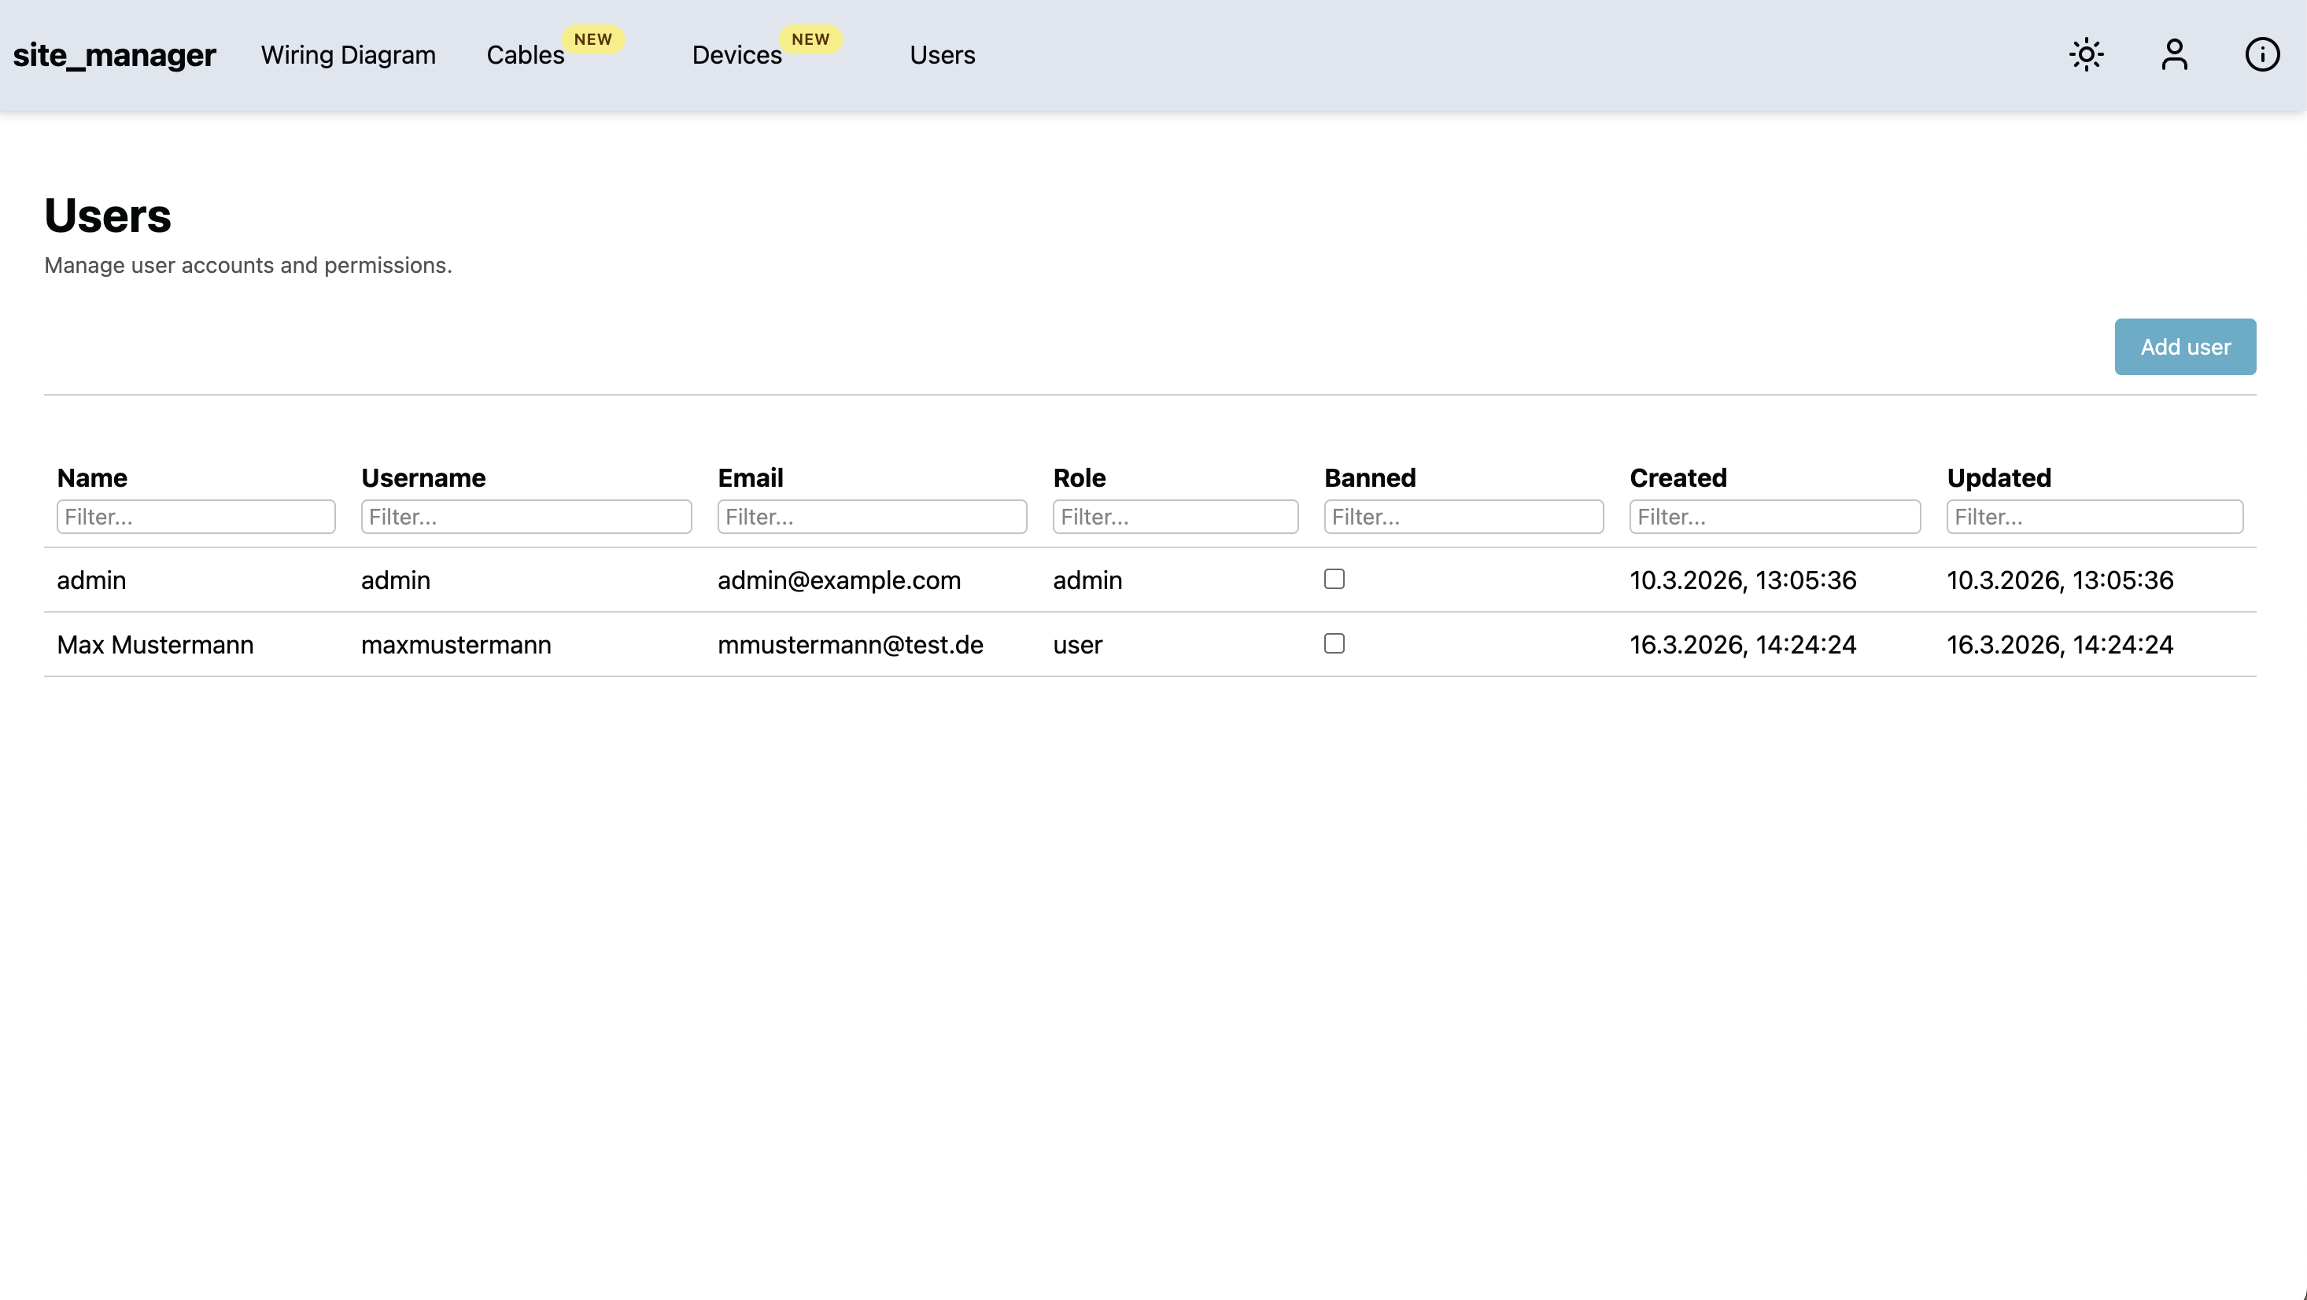Focus the Username filter field
The width and height of the screenshot is (2307, 1300).
(526, 517)
